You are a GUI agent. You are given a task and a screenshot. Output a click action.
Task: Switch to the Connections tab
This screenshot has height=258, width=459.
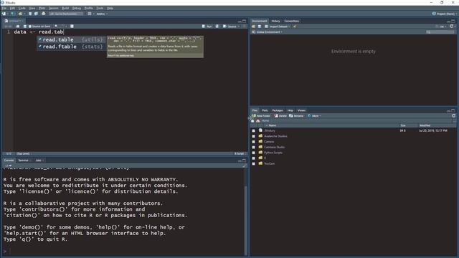(x=292, y=21)
